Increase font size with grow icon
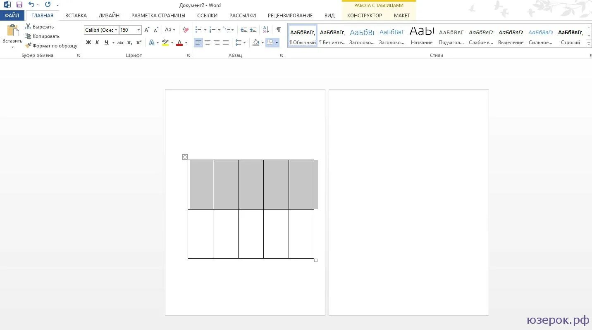The image size is (592, 330). click(147, 30)
